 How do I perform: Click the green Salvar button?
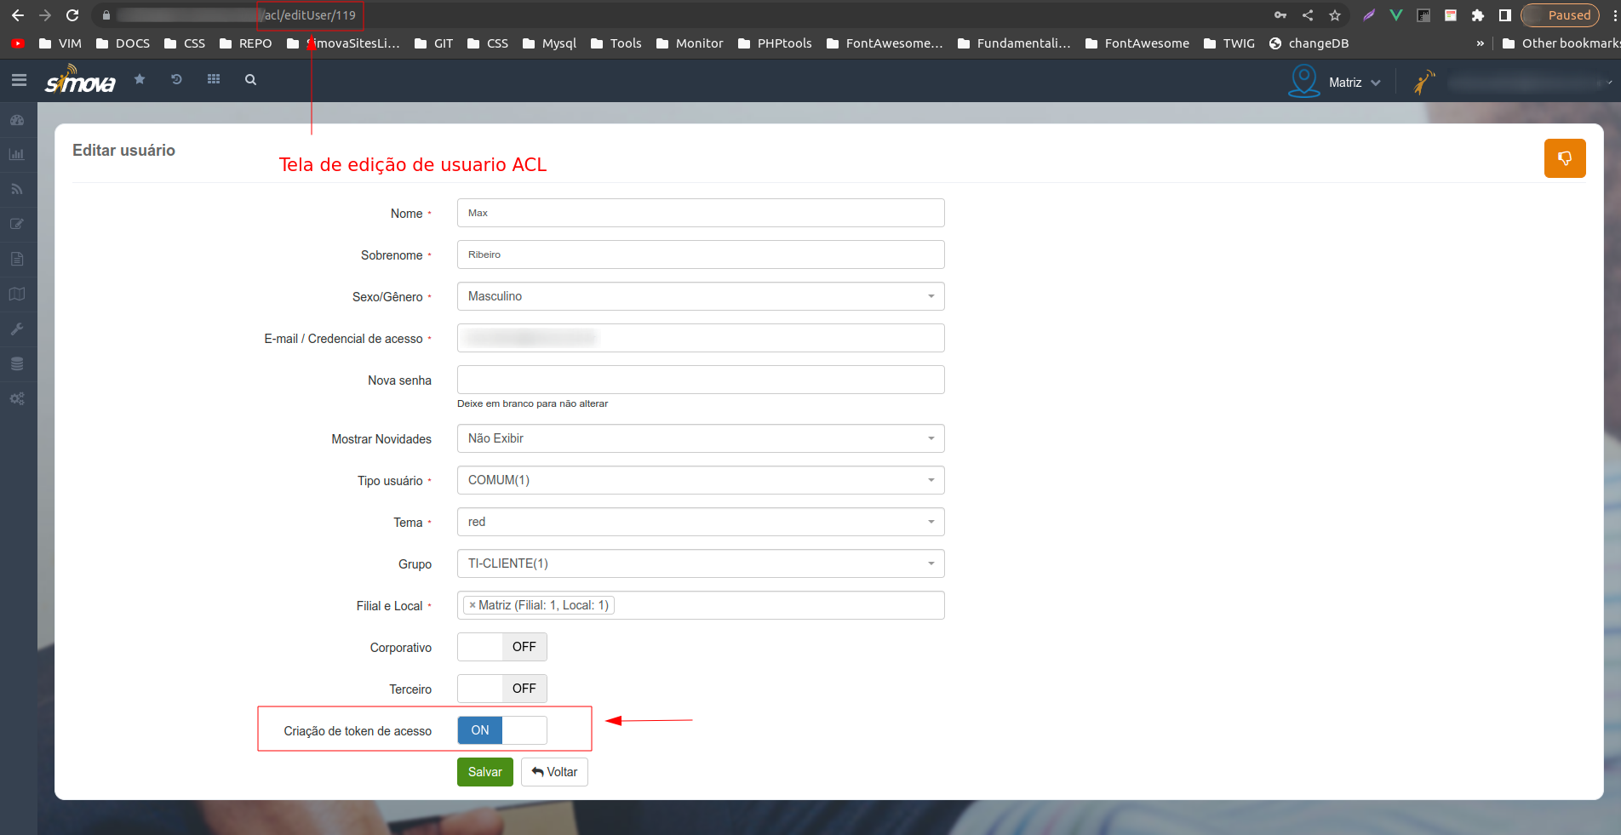click(x=484, y=772)
